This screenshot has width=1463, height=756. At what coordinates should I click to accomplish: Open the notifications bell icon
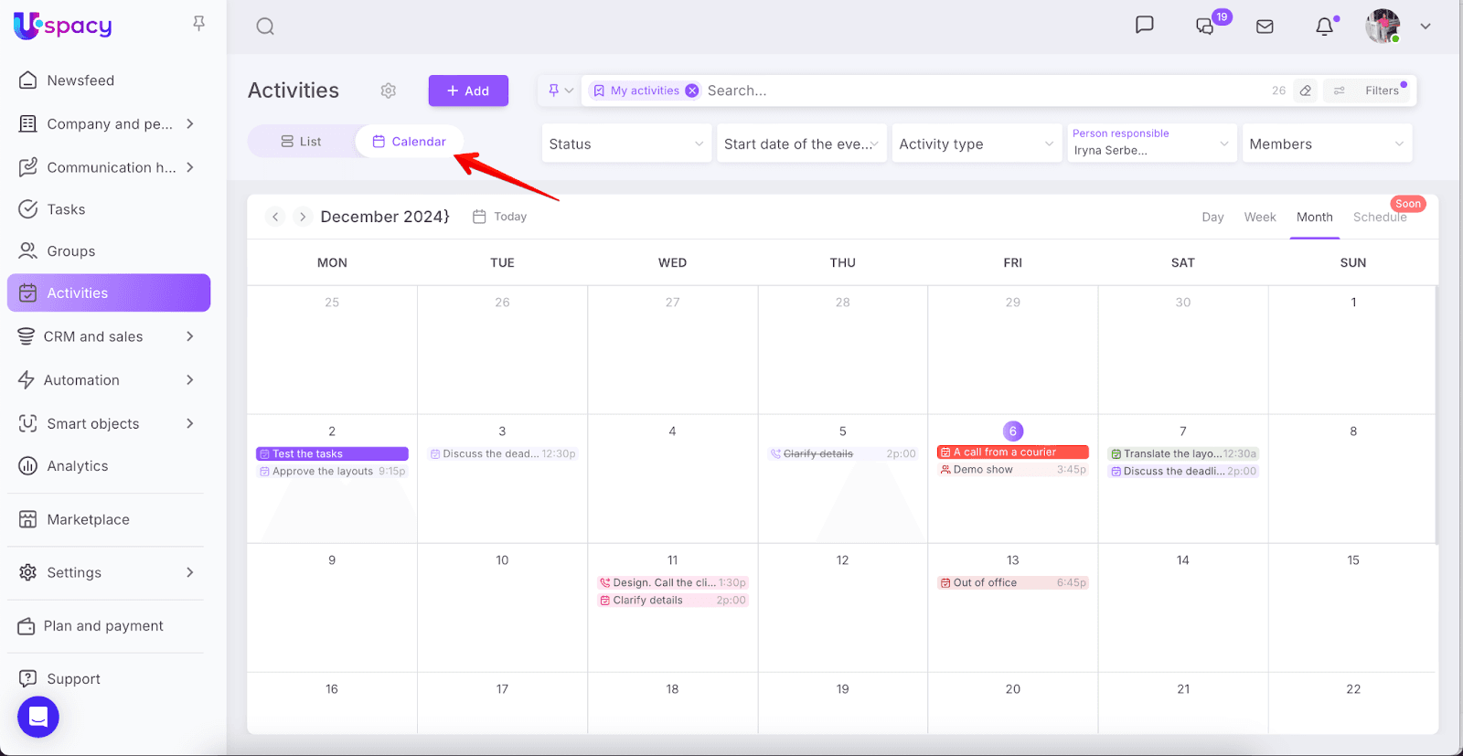(x=1324, y=27)
